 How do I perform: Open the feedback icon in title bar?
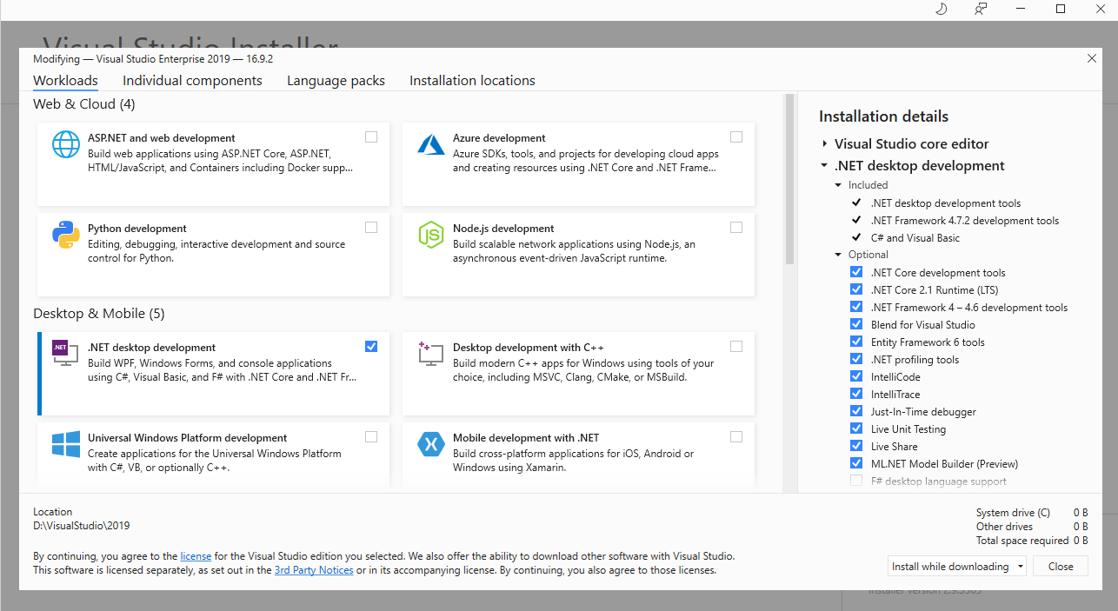pyautogui.click(x=981, y=9)
